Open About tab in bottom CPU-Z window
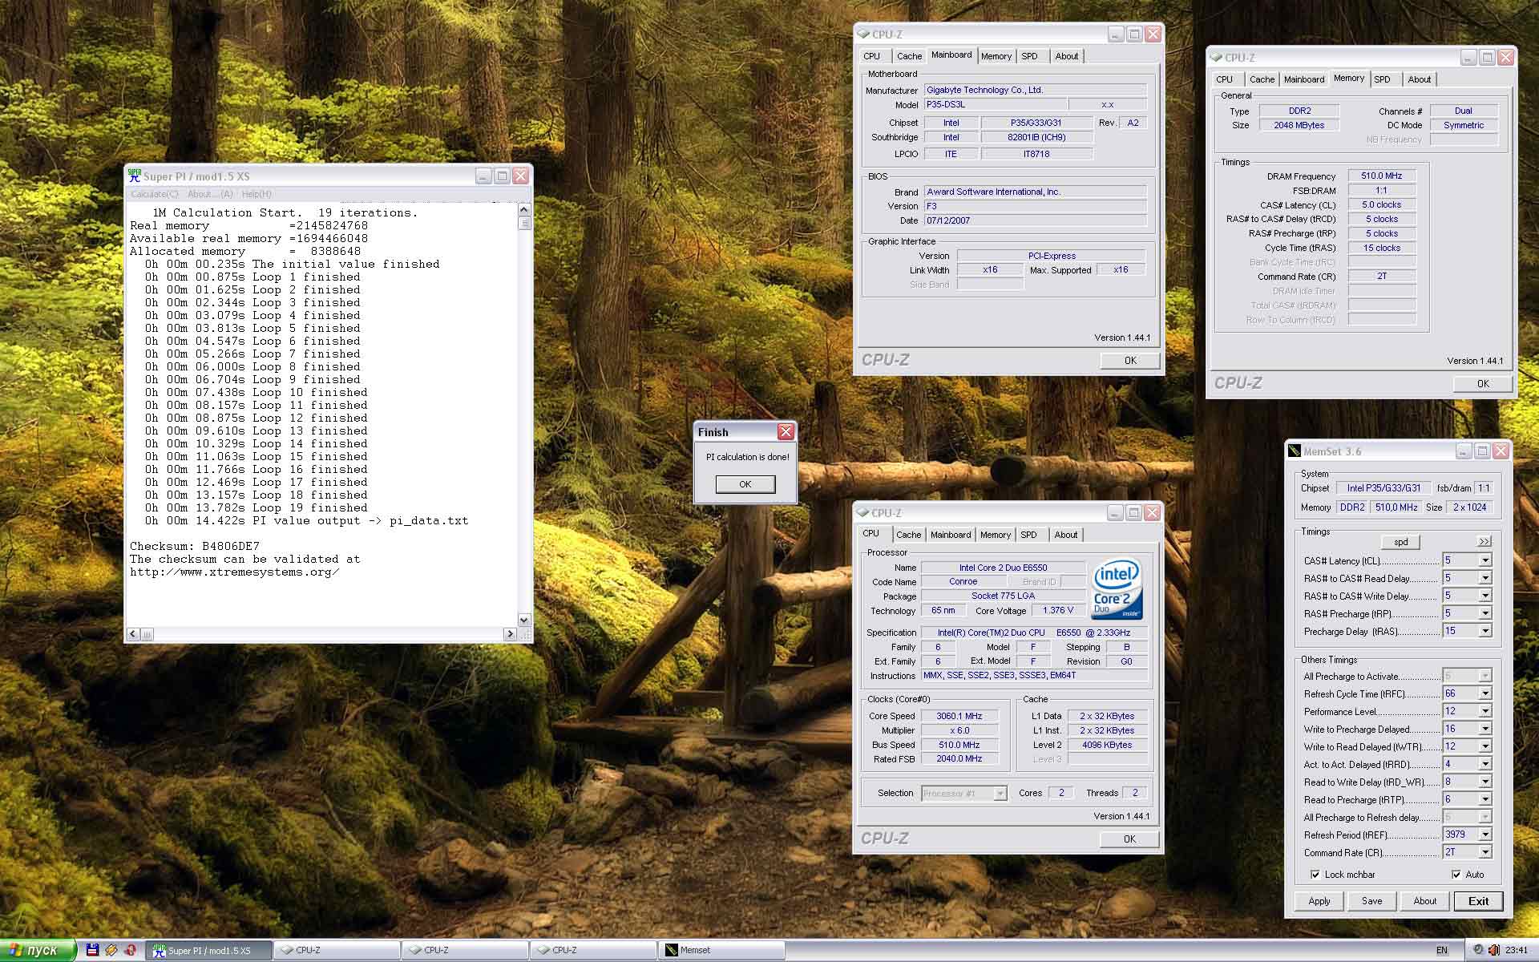This screenshot has height=962, width=1539. click(1066, 535)
